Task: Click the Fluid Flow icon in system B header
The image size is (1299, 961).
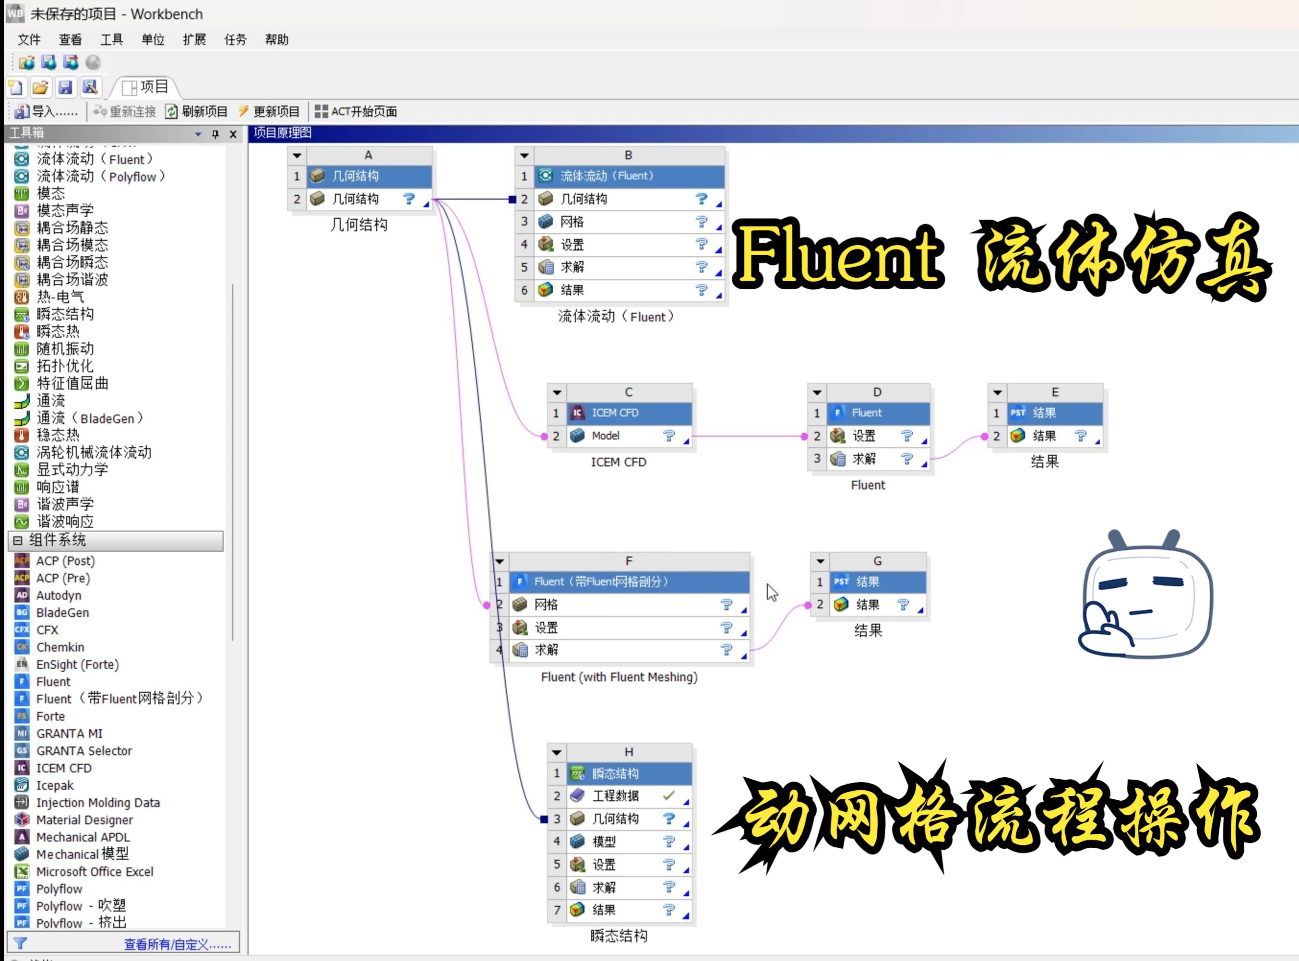Action: coord(546,175)
